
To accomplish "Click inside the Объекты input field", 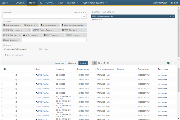I will [42, 16].
